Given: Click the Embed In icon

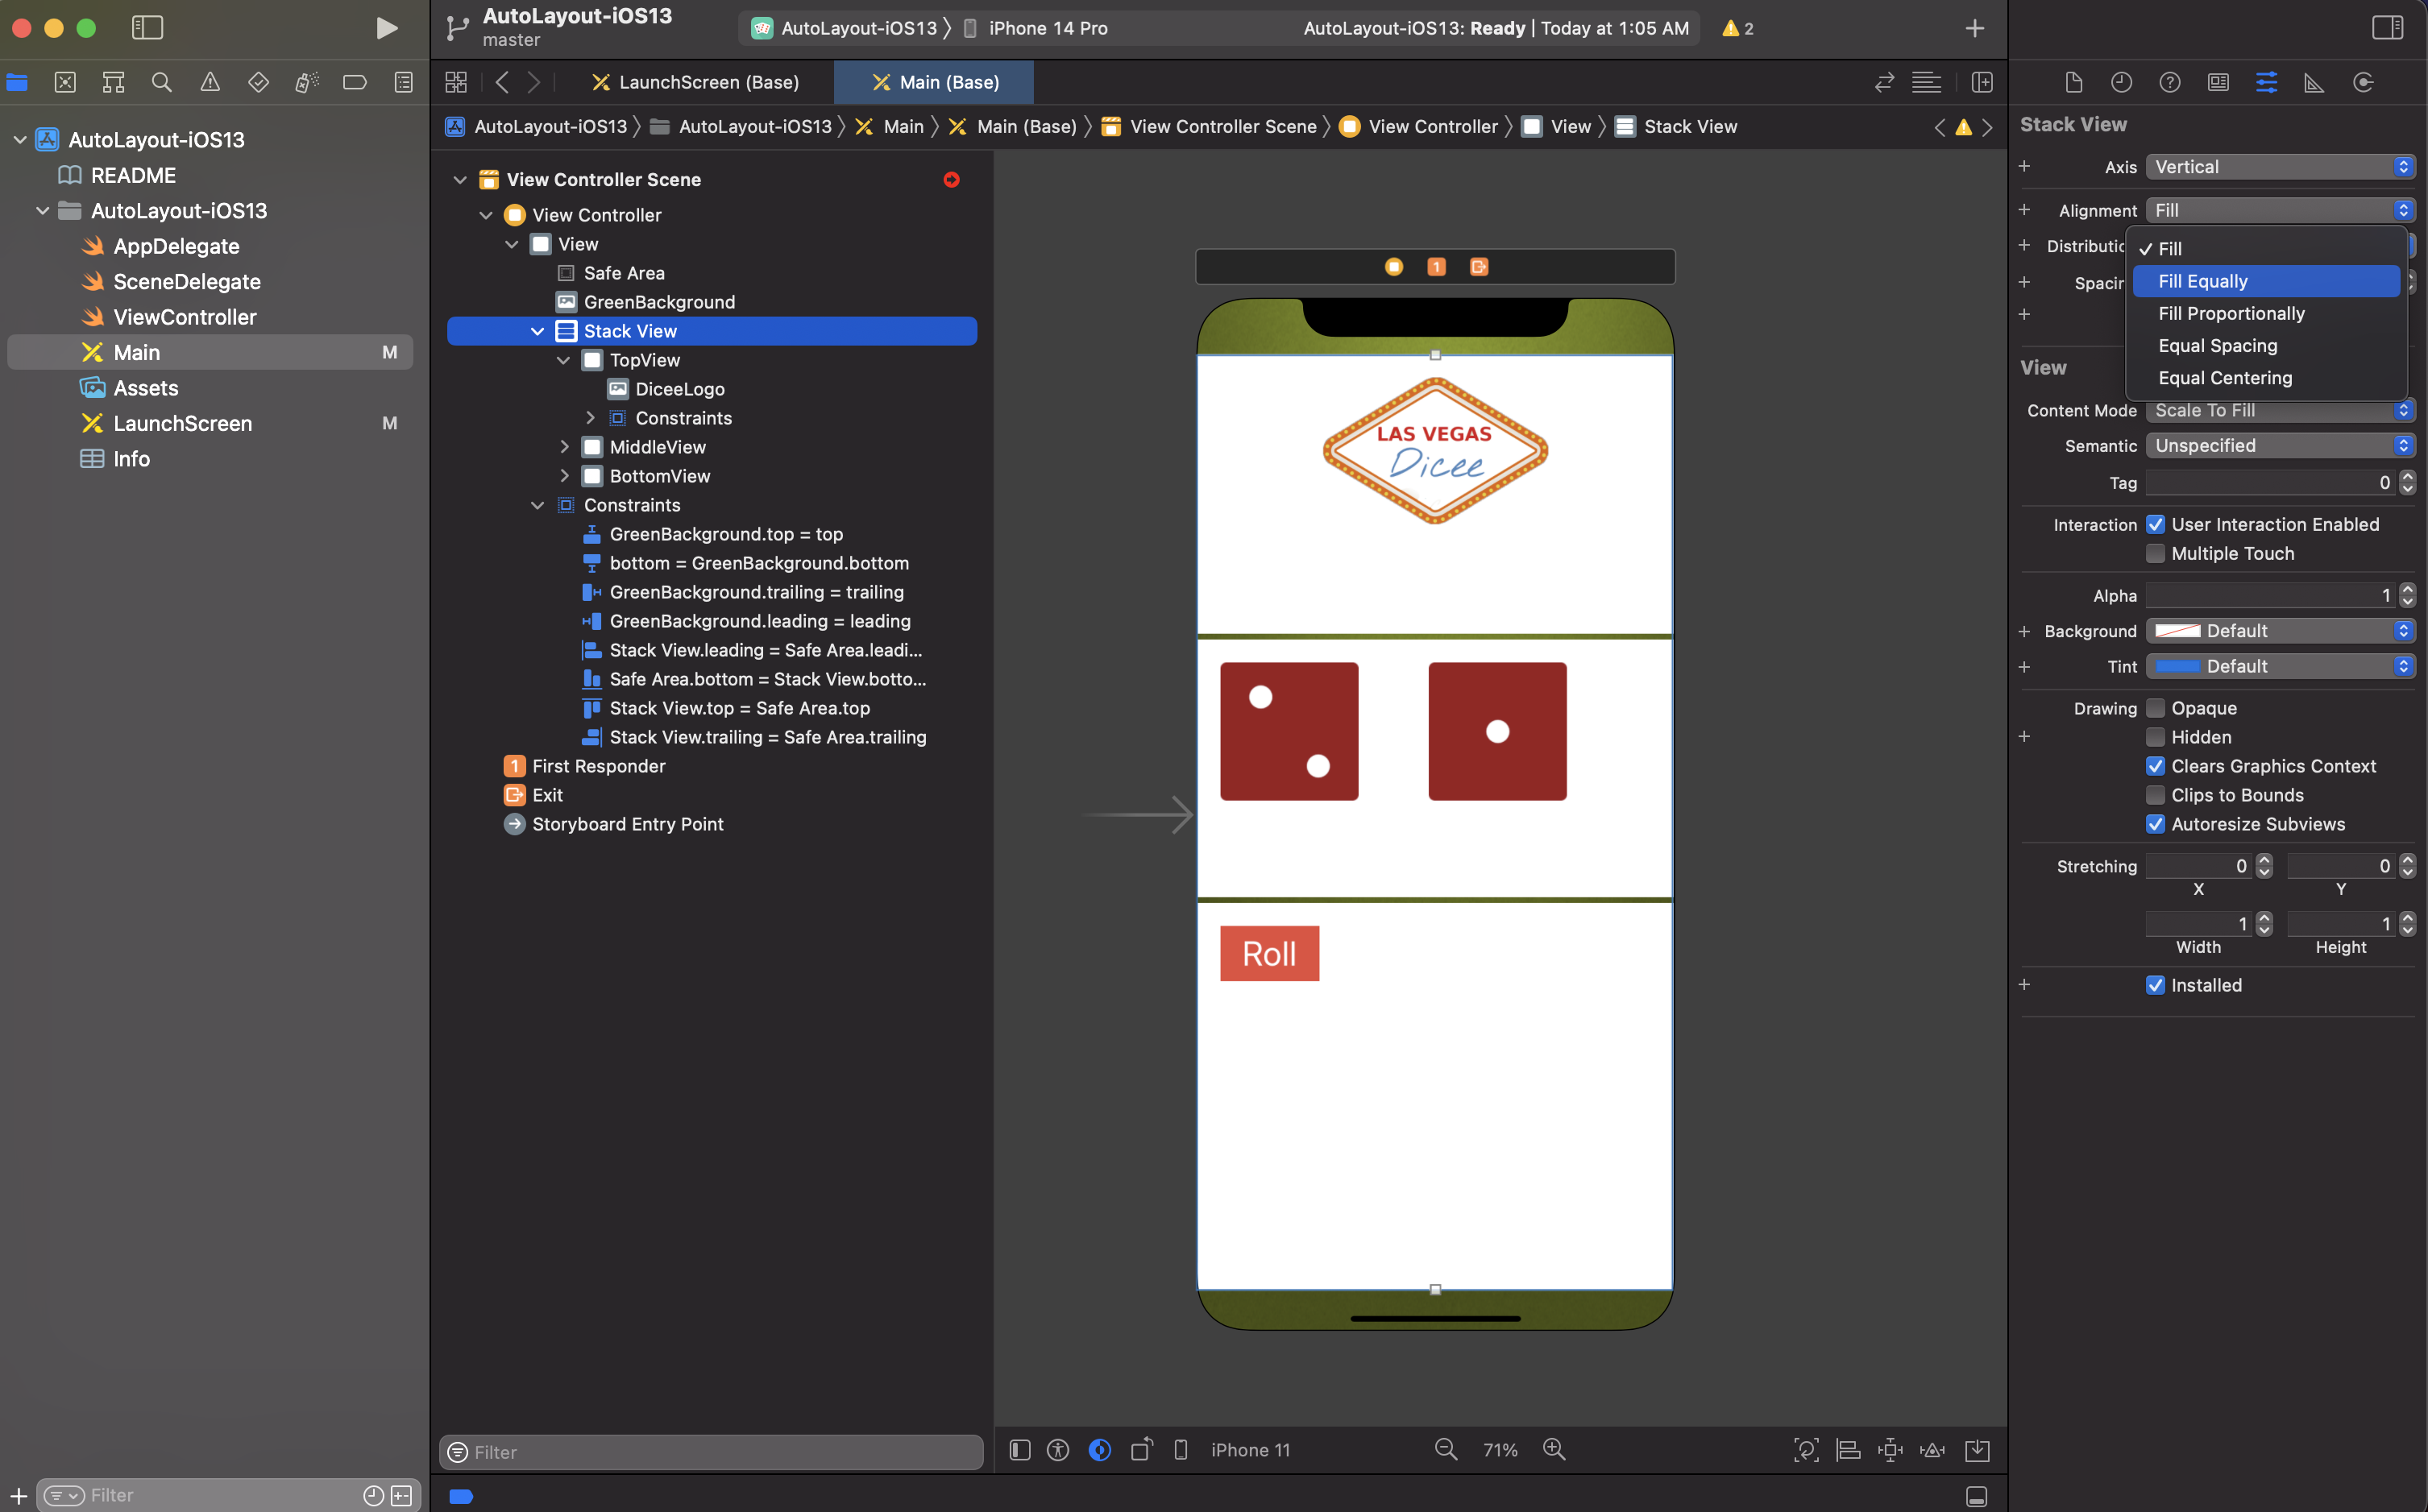Looking at the screenshot, I should pyautogui.click(x=1977, y=1450).
